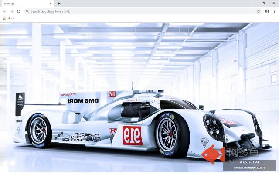Open the user profile account icon
Viewport: 279px width, 174px height.
[267, 11]
